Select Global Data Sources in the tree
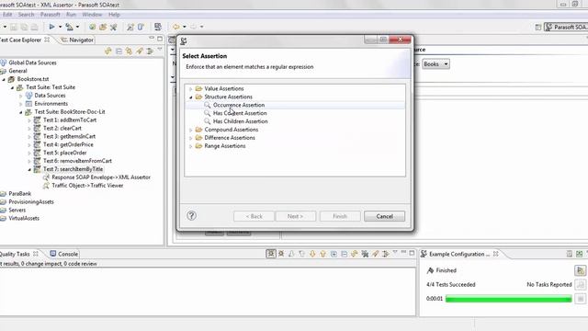 [x=32, y=63]
